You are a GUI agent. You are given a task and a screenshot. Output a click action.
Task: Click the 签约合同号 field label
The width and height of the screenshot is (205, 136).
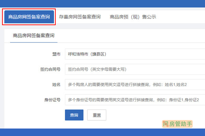[50, 69]
